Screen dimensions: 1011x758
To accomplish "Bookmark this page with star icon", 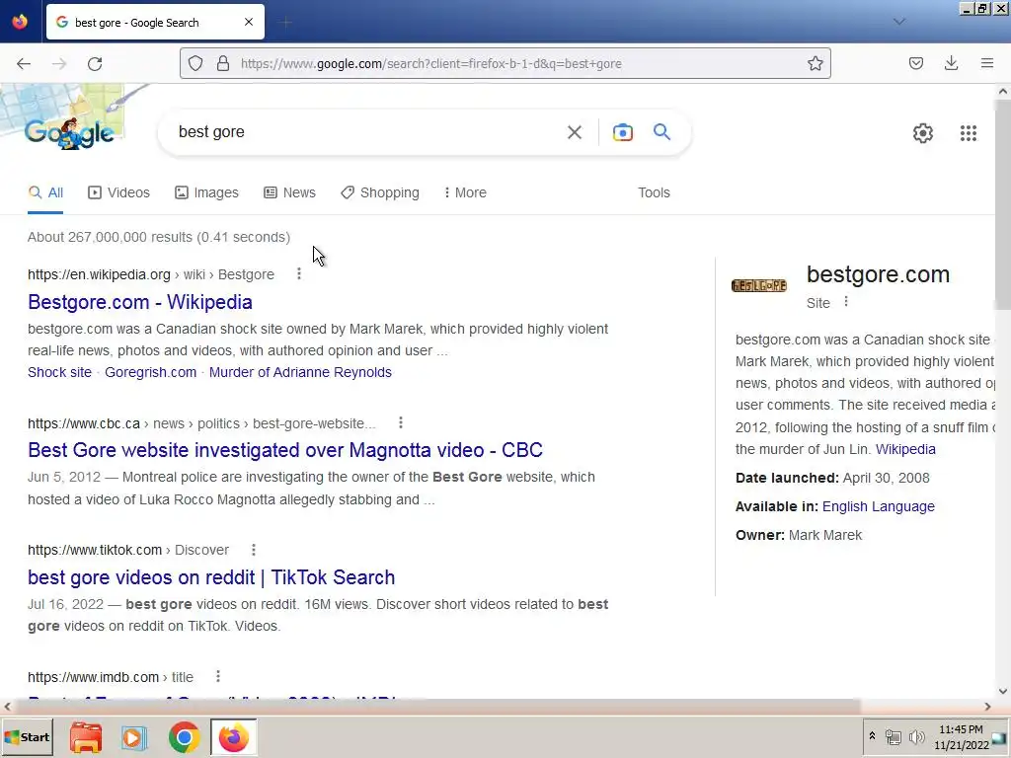I will tap(815, 63).
